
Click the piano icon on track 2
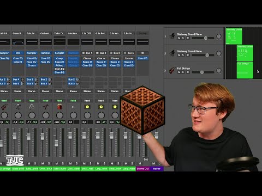(x=172, y=53)
